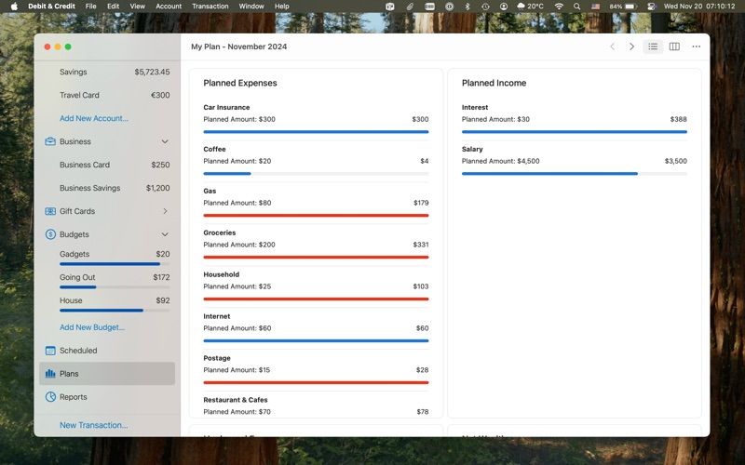Image resolution: width=745 pixels, height=465 pixels.
Task: Go to the next month plan
Action: pyautogui.click(x=631, y=46)
